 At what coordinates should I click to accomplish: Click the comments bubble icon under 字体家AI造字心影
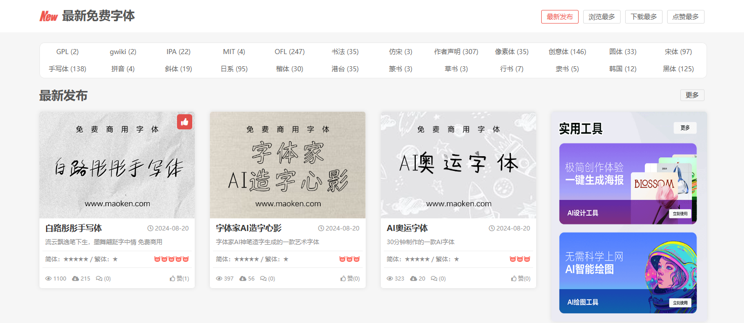click(x=264, y=279)
